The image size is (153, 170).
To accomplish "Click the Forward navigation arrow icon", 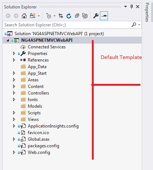I will (16, 16).
